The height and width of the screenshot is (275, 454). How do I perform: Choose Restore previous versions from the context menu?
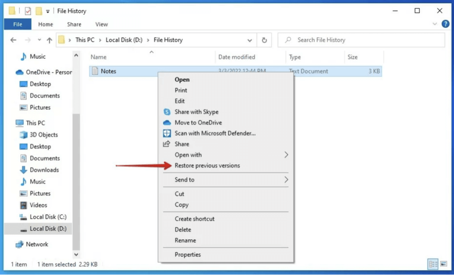(x=208, y=166)
